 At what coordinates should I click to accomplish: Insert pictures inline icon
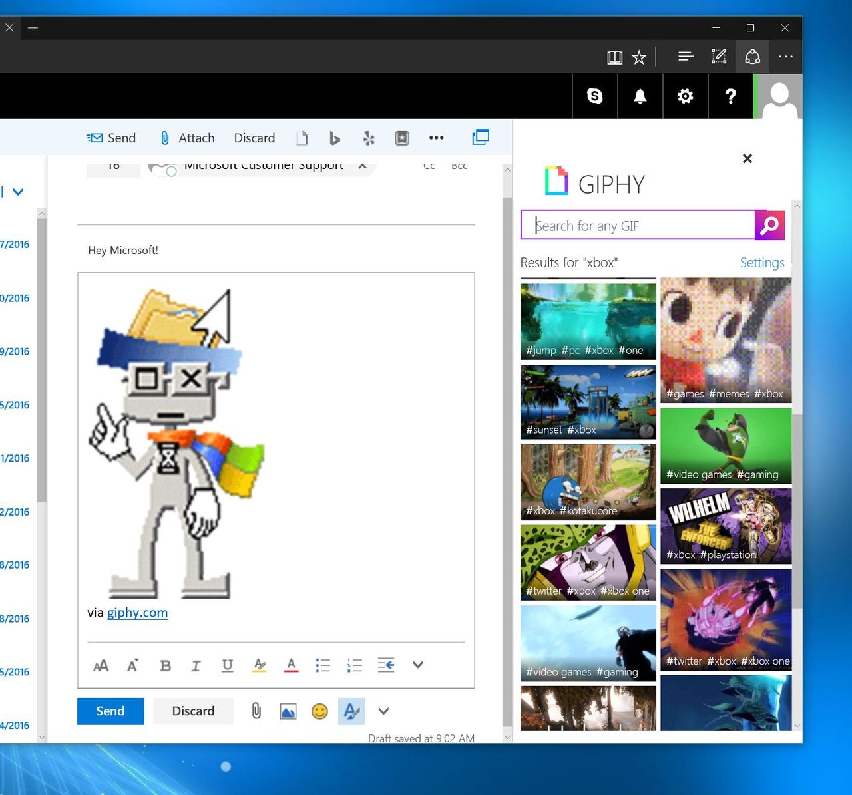coord(288,711)
